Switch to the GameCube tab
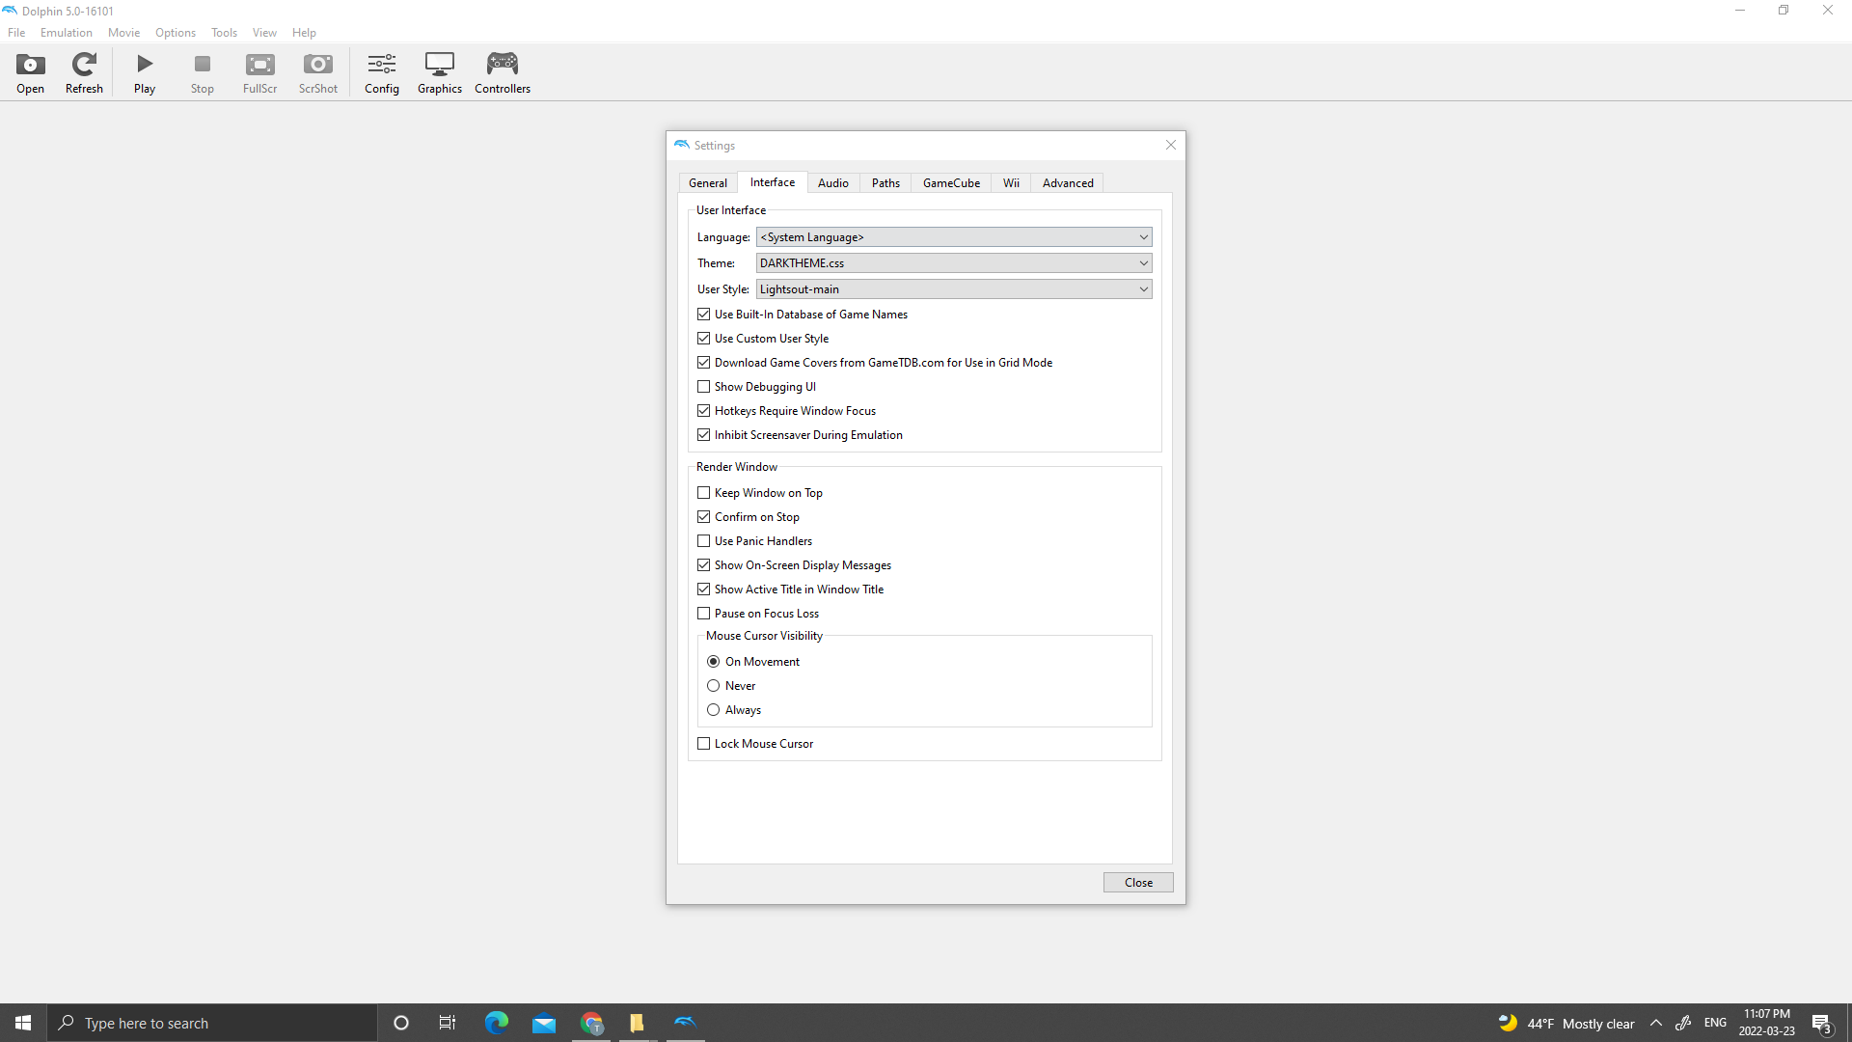 pyautogui.click(x=950, y=182)
